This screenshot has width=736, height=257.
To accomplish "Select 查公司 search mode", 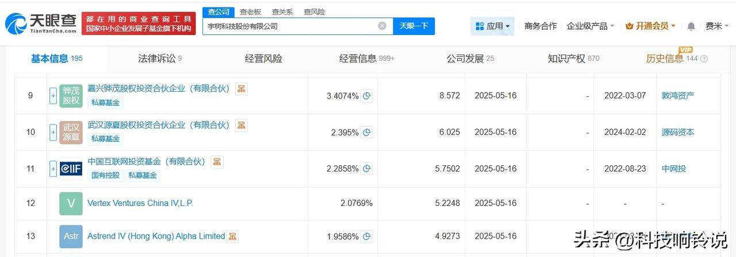I will 218,11.
